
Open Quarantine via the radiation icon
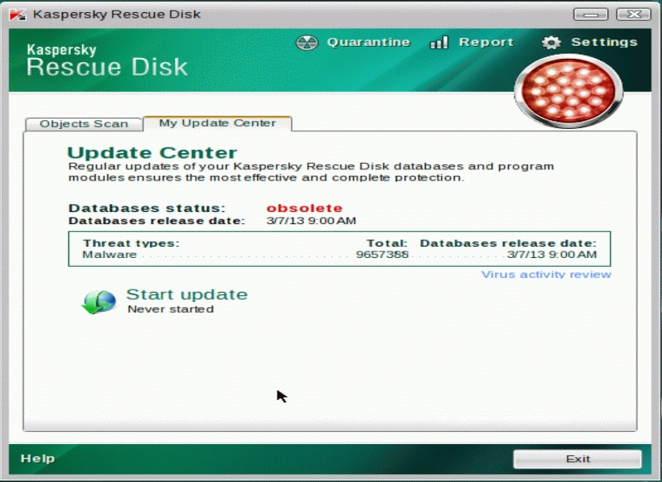tap(307, 43)
